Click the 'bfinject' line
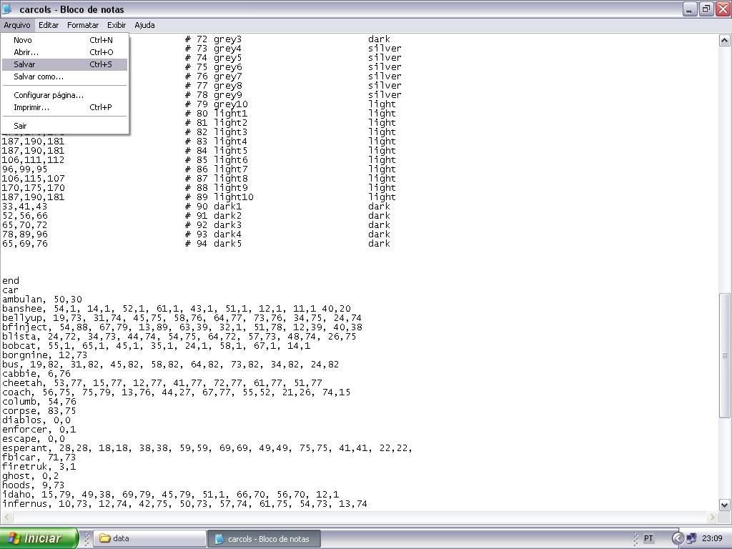This screenshot has height=549, width=732. (182, 327)
